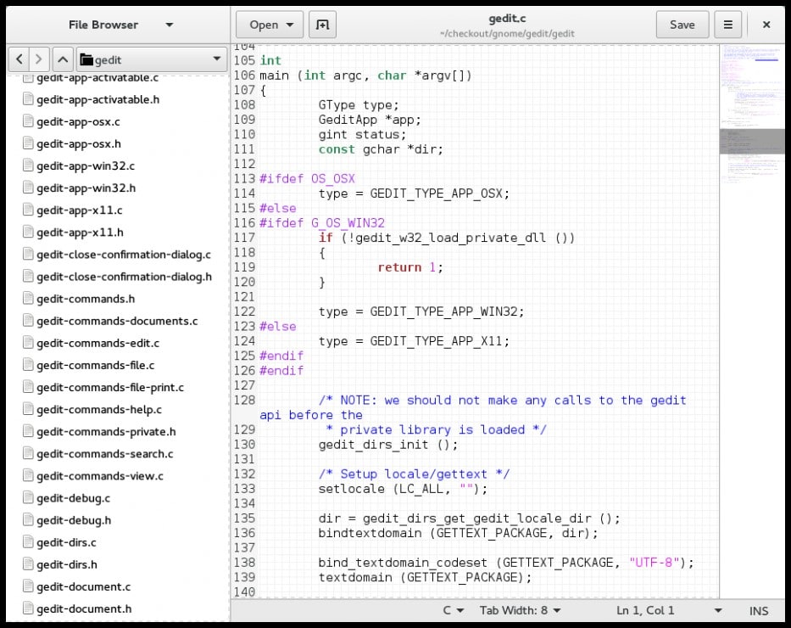Open the Open recent files dropdown

270,25
